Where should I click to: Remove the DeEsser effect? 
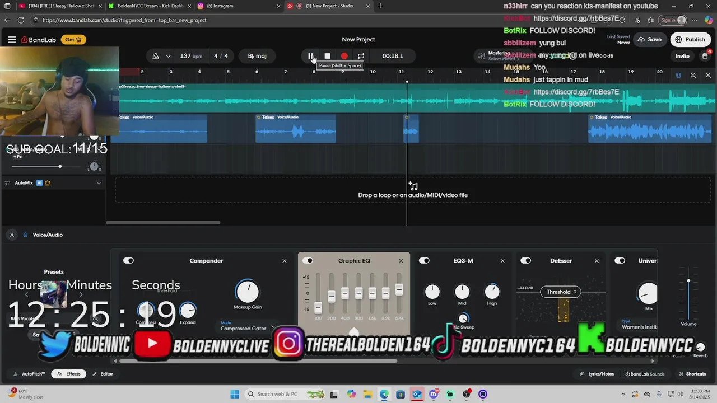[597, 261]
